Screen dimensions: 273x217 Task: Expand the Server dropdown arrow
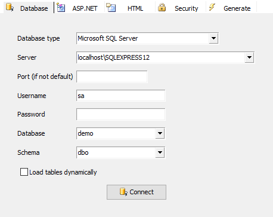point(249,57)
